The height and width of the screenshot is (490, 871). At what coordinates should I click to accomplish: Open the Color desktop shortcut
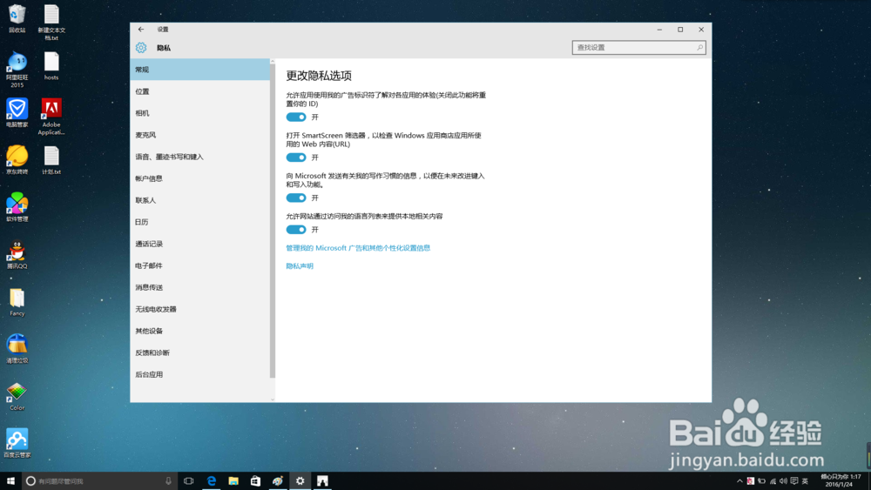point(17,396)
